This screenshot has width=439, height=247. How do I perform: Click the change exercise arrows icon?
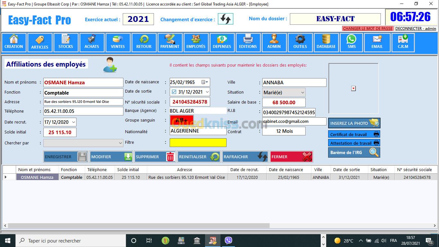point(225,19)
